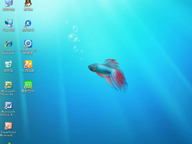The width and height of the screenshot is (192, 144).
Task: Select the UC Browser orange squirrel icon
Action: tap(28, 64)
